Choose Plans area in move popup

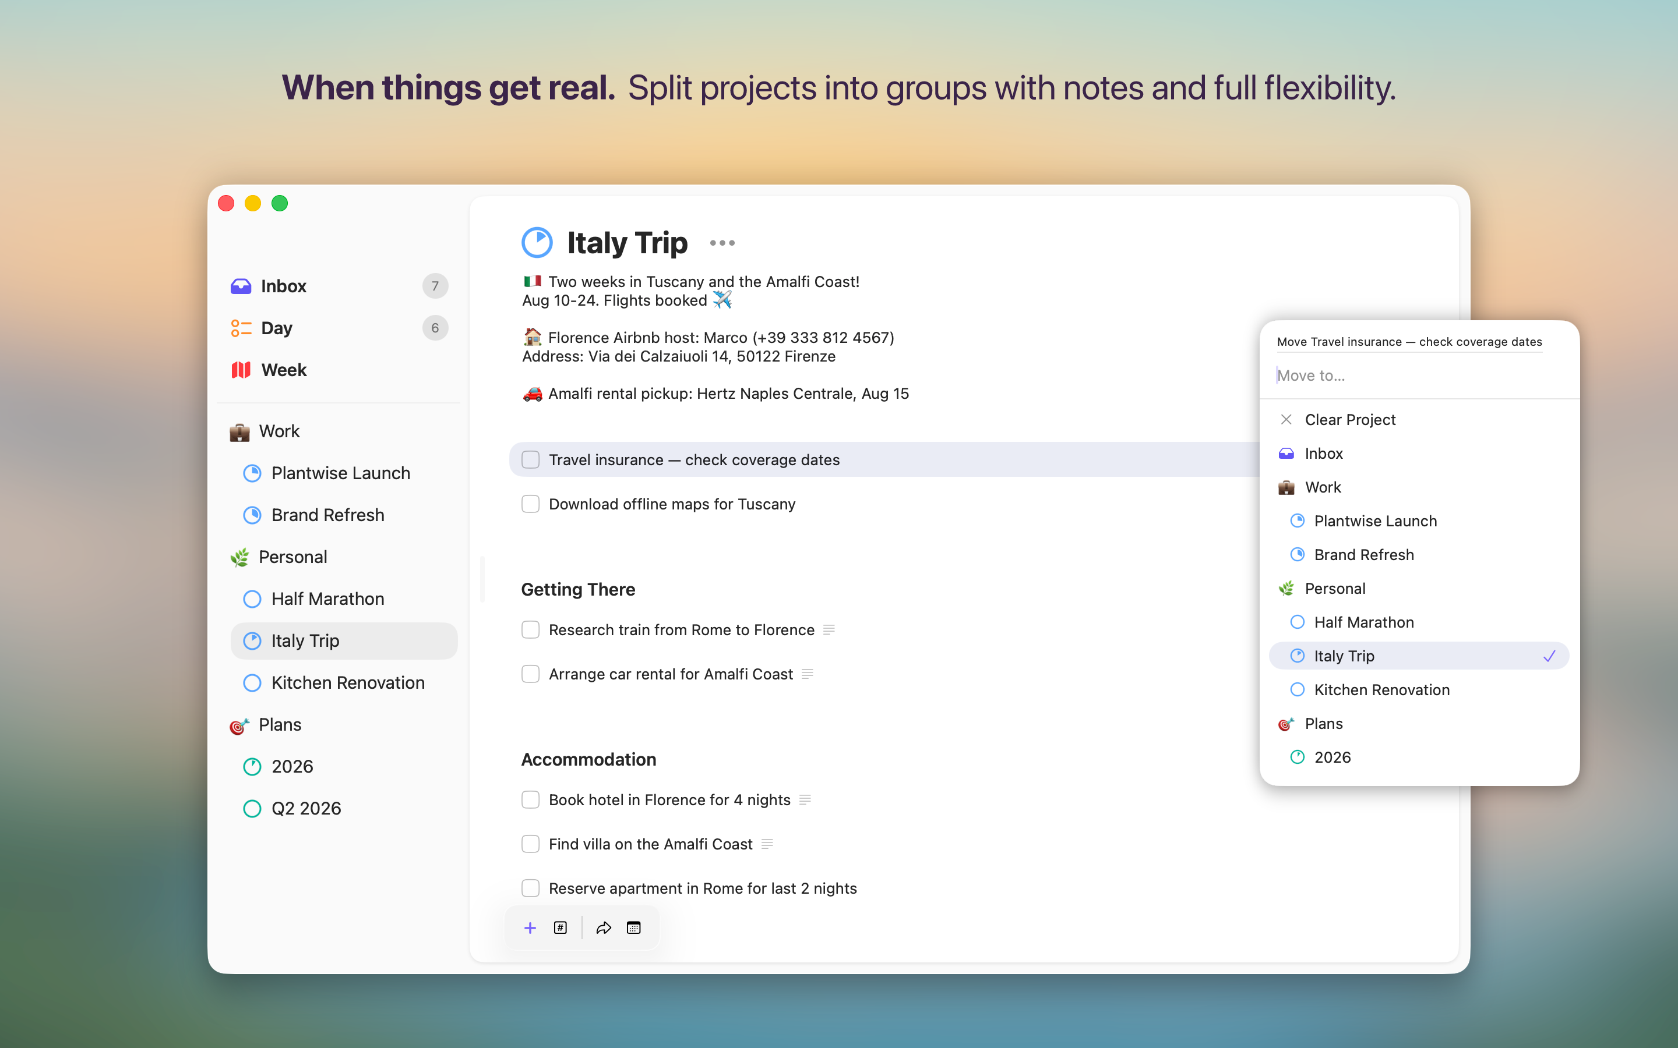point(1419,724)
